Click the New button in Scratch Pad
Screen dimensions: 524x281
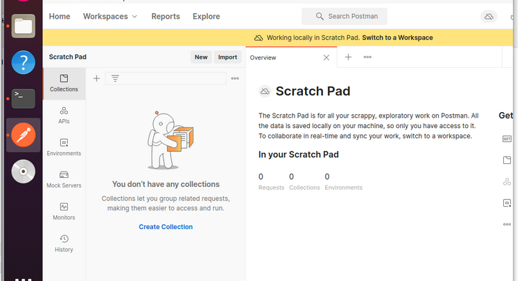tap(201, 57)
